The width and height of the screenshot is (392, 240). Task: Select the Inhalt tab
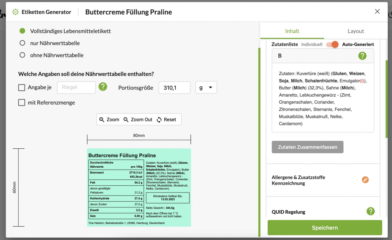click(x=292, y=31)
